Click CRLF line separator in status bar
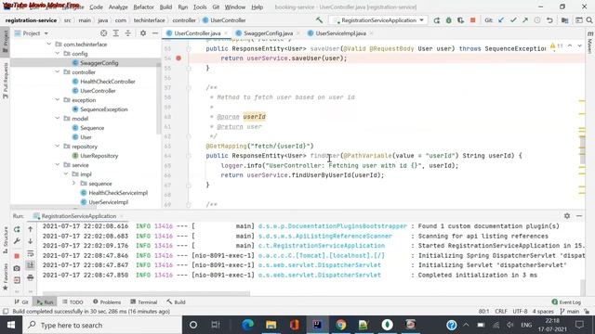 (501, 312)
